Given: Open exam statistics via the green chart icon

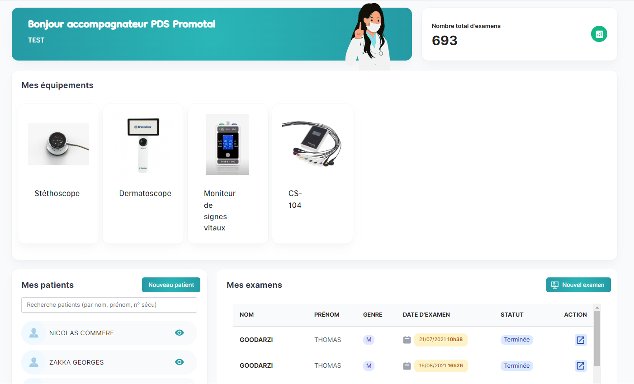Looking at the screenshot, I should coord(599,34).
